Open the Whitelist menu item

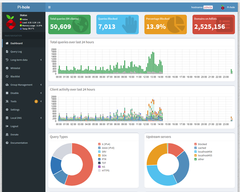pos(24,68)
